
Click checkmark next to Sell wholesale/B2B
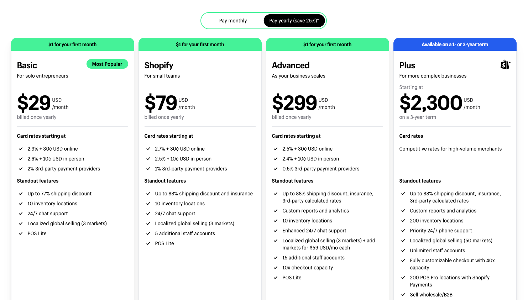click(403, 295)
